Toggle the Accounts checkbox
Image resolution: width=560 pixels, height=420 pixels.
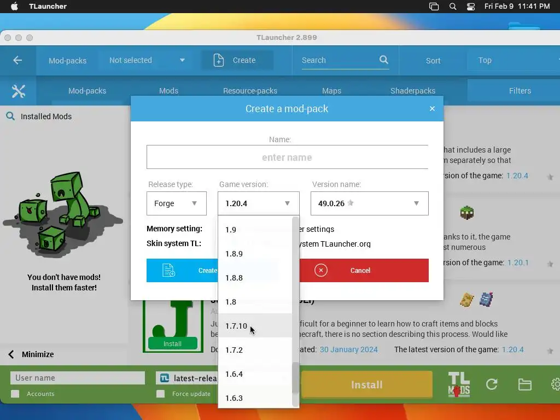pos(15,394)
